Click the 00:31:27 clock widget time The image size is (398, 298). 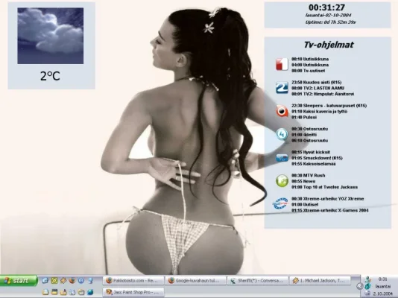pos(326,7)
